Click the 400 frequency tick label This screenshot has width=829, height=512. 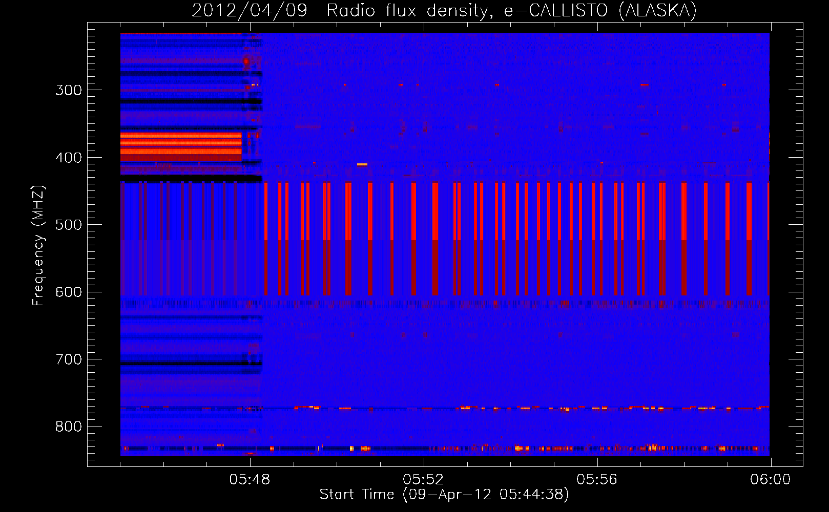coord(69,158)
